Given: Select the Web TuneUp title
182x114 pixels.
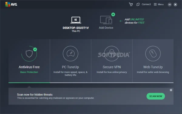Looking at the screenshot, I should [153, 67].
